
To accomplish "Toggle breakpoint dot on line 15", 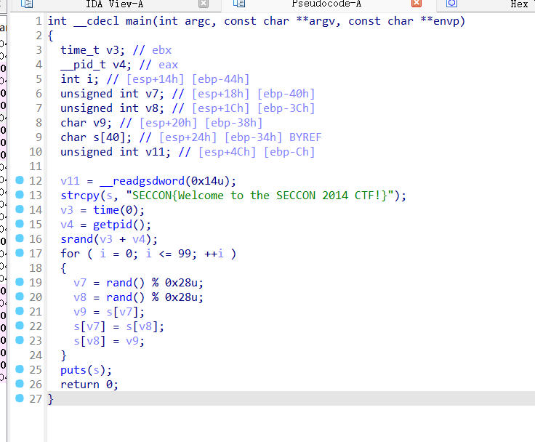I will (x=20, y=224).
